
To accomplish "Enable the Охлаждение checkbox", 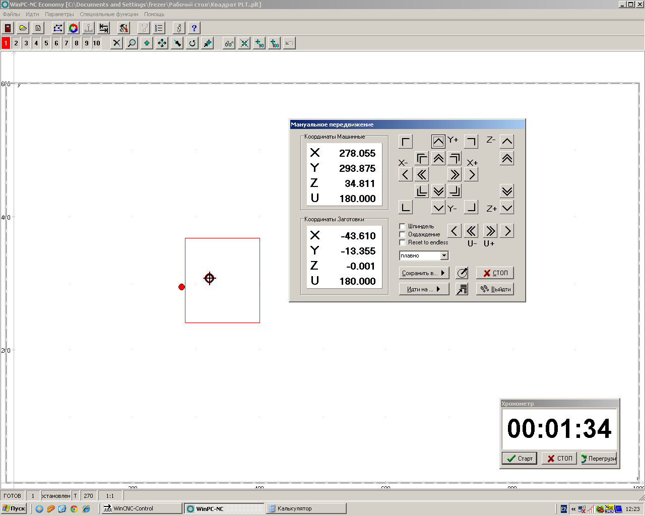I will (x=402, y=234).
